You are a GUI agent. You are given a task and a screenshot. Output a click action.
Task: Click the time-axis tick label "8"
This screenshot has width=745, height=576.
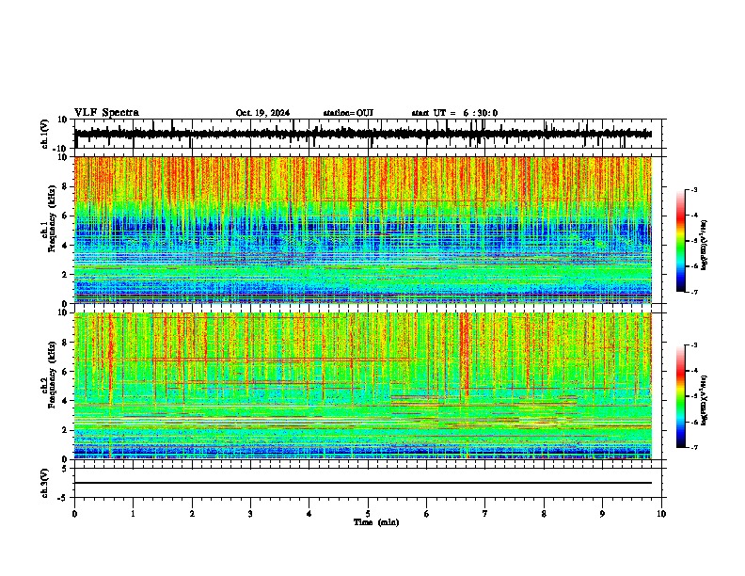click(544, 514)
